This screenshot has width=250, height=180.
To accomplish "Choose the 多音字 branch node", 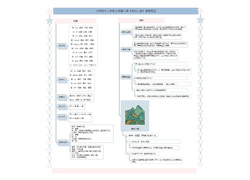I will coord(62,97).
